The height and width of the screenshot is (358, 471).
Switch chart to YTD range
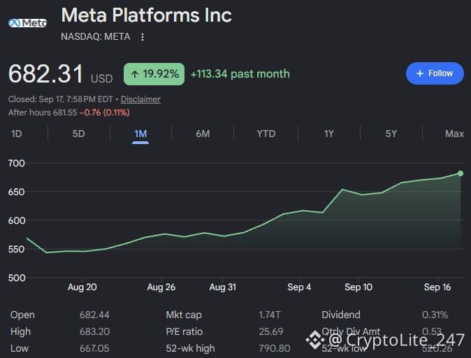tap(266, 134)
